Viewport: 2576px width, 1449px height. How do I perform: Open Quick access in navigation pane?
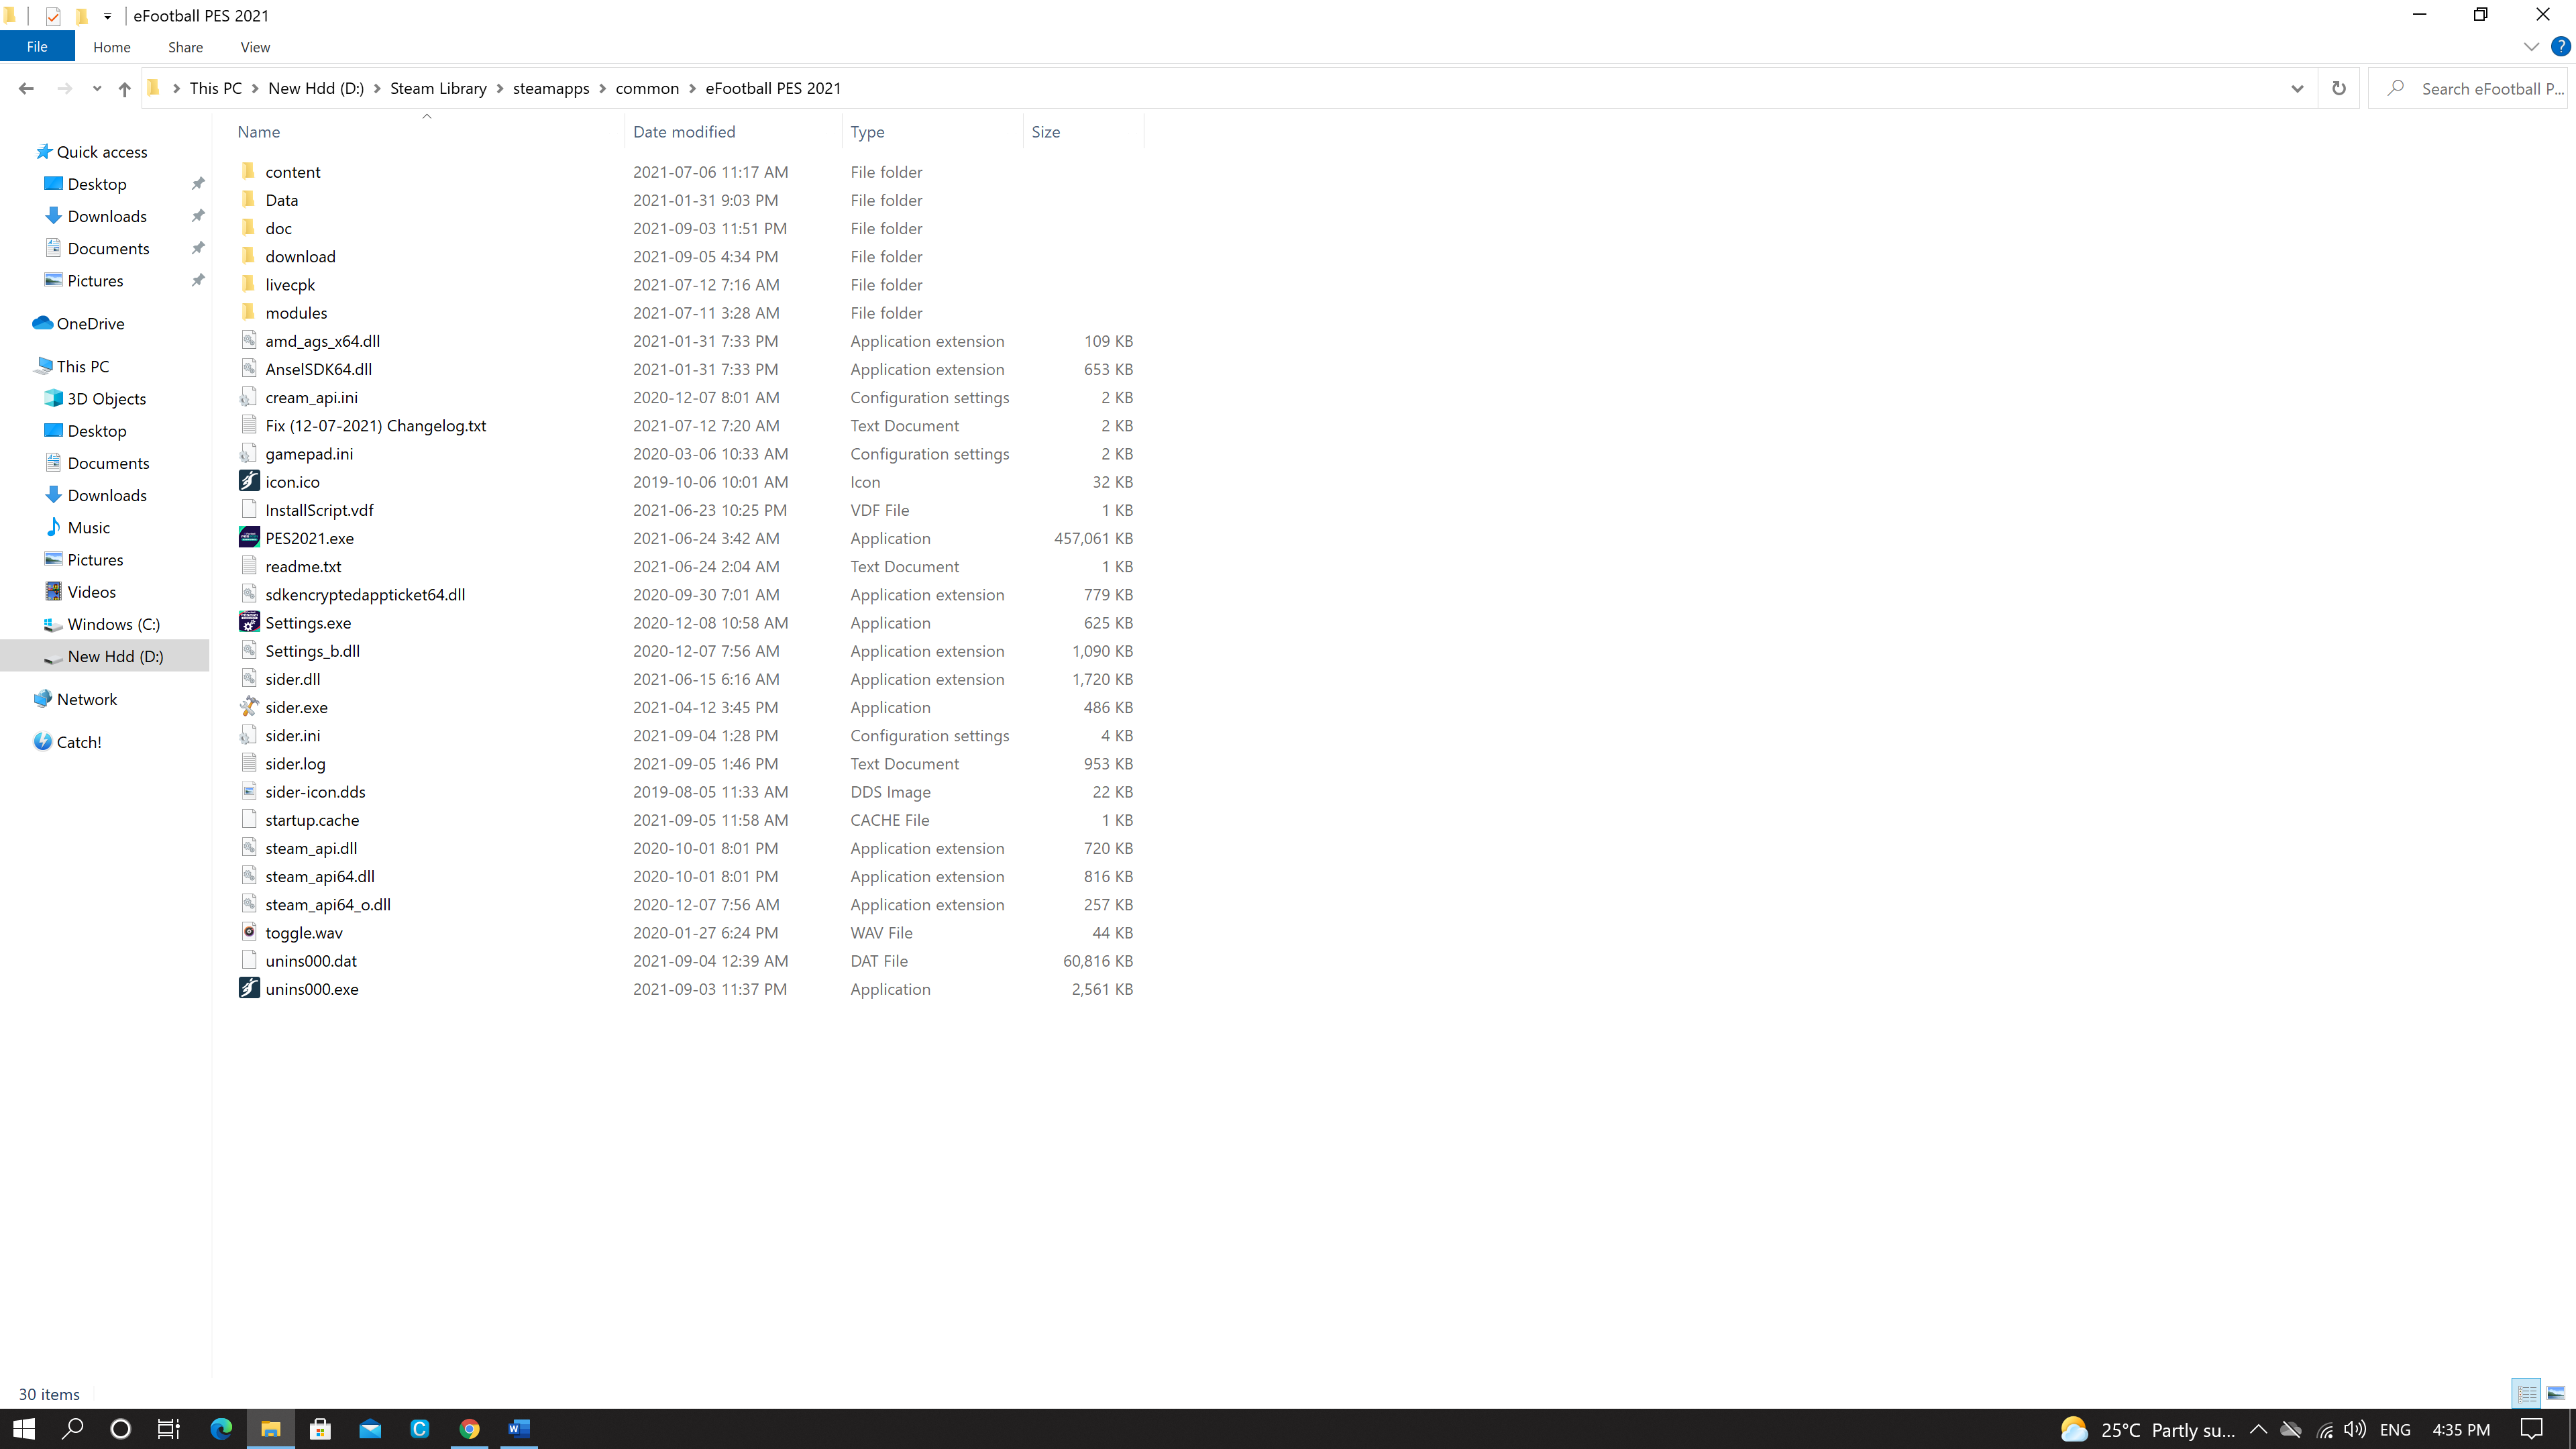pos(101,152)
